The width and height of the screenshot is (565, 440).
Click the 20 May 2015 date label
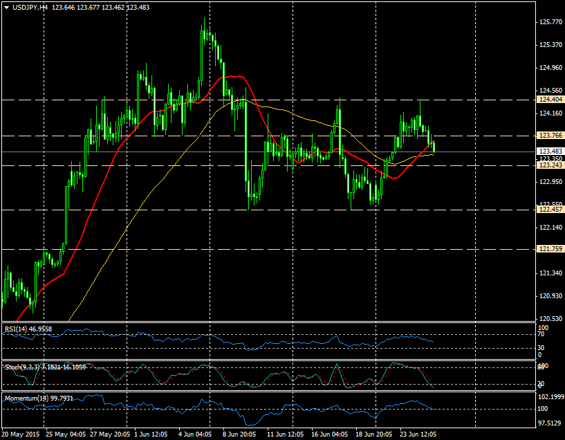pos(22,434)
